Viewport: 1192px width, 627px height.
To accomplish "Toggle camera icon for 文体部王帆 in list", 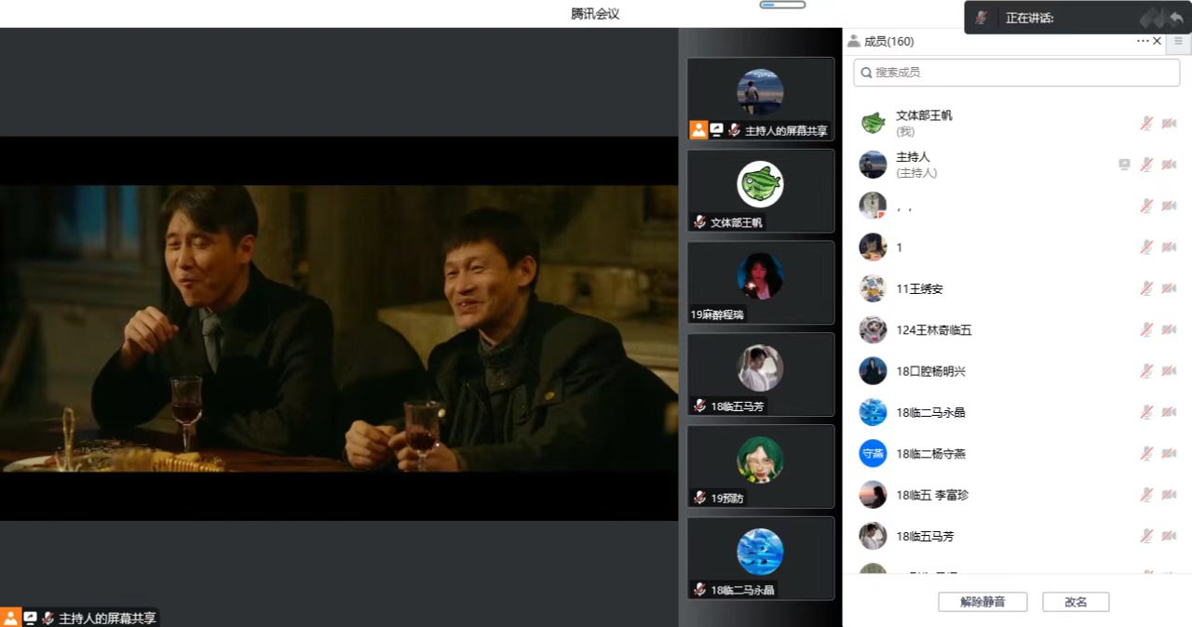I will (x=1169, y=123).
